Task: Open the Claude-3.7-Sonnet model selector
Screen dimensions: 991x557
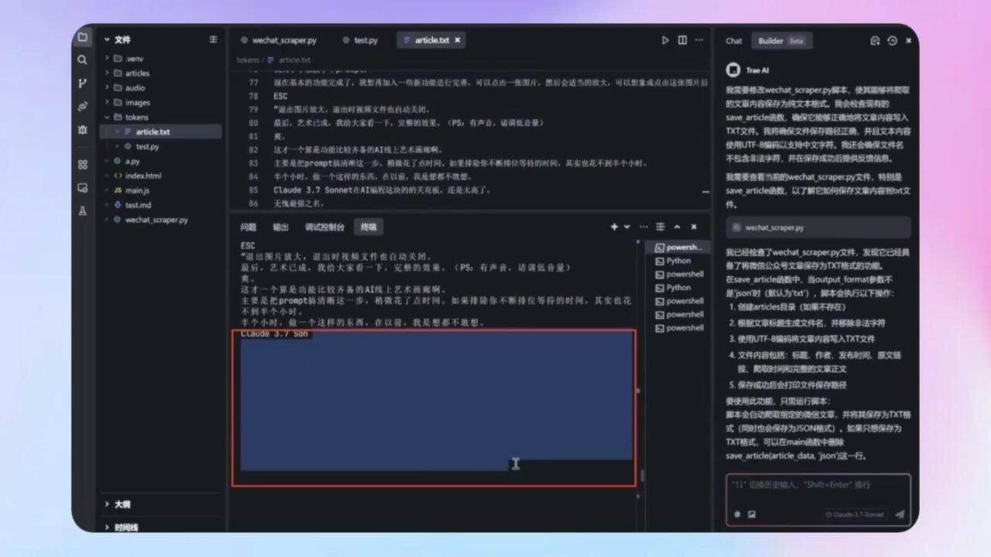Action: pyautogui.click(x=855, y=514)
